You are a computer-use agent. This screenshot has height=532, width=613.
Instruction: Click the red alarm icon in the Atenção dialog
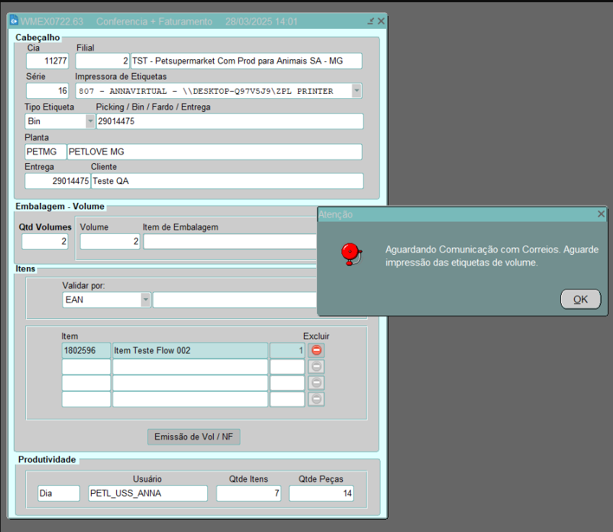[350, 253]
